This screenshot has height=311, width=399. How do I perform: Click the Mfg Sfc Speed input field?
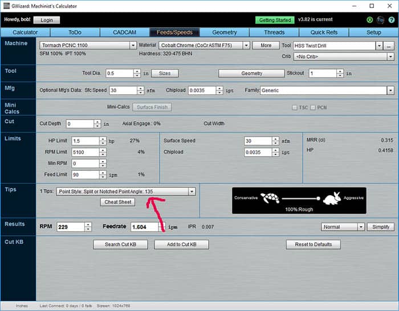pyautogui.click(x=124, y=91)
